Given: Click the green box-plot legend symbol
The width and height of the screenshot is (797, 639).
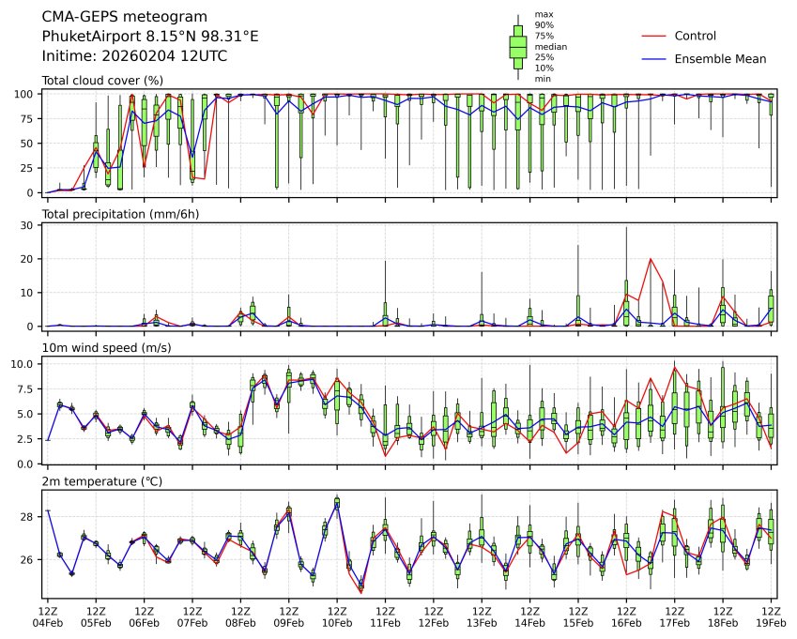Looking at the screenshot, I should pyautogui.click(x=518, y=47).
